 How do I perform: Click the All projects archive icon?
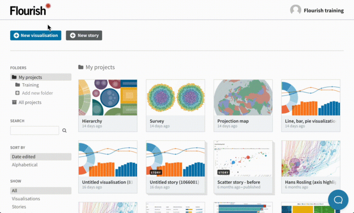[x=14, y=102]
